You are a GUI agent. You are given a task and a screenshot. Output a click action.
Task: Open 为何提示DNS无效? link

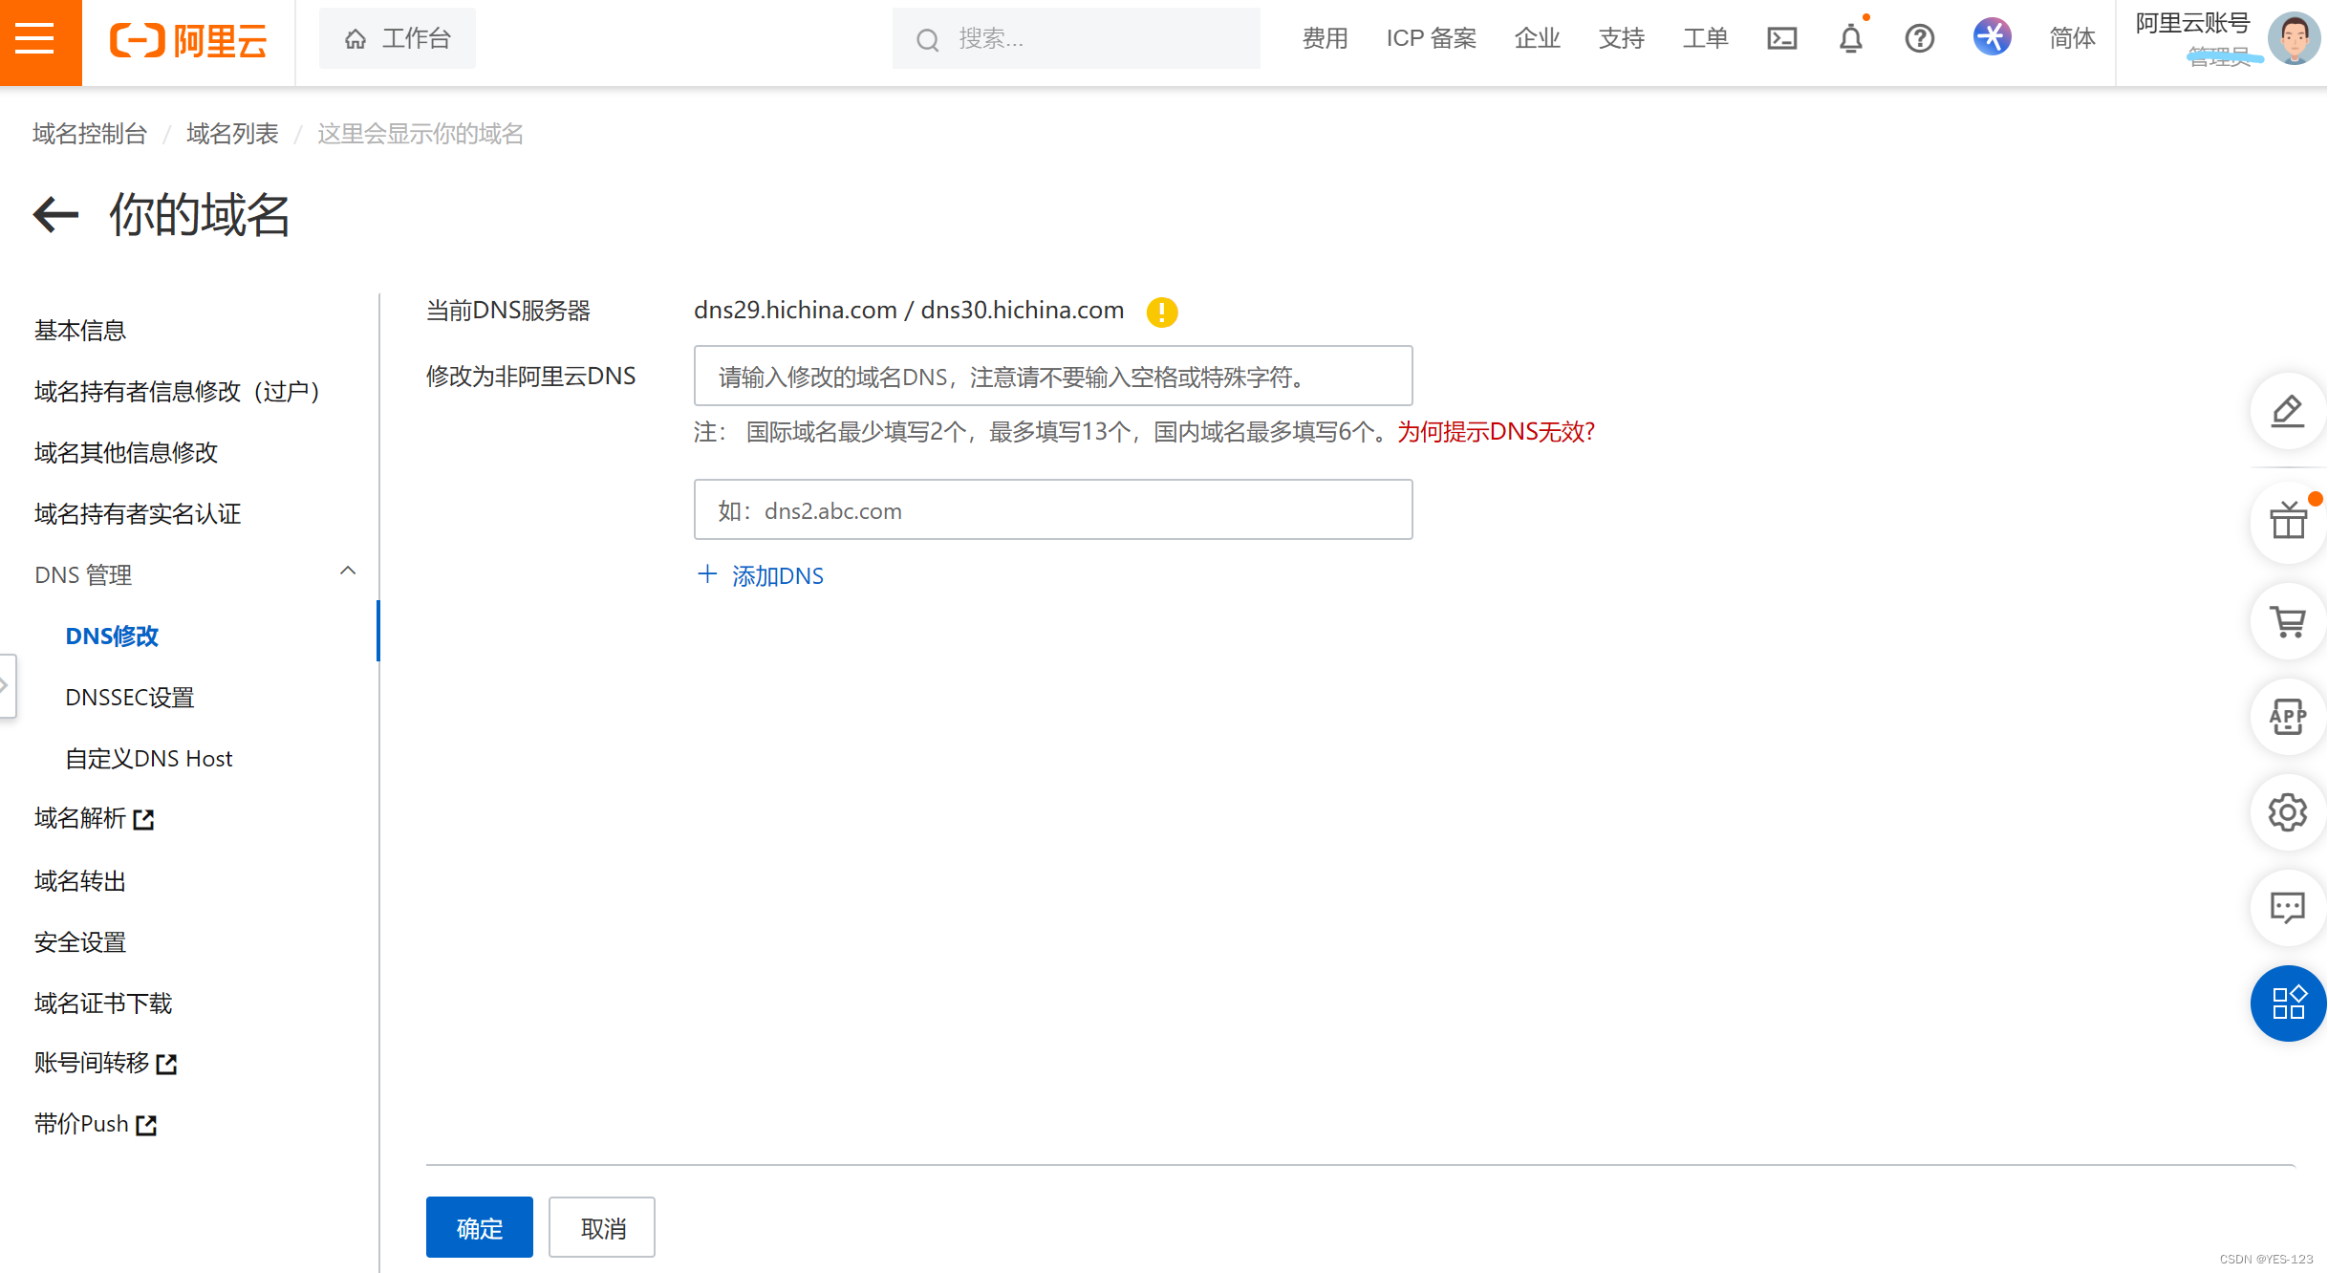pyautogui.click(x=1496, y=432)
